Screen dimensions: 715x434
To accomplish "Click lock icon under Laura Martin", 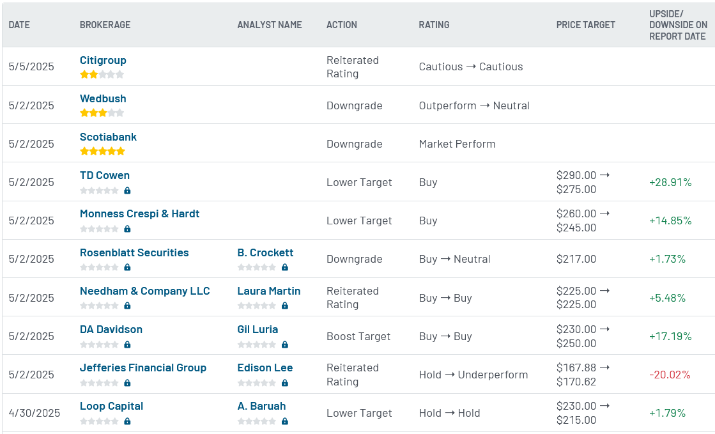I will pyautogui.click(x=284, y=306).
